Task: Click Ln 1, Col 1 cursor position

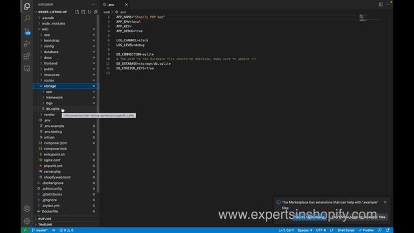Action: pyautogui.click(x=286, y=230)
